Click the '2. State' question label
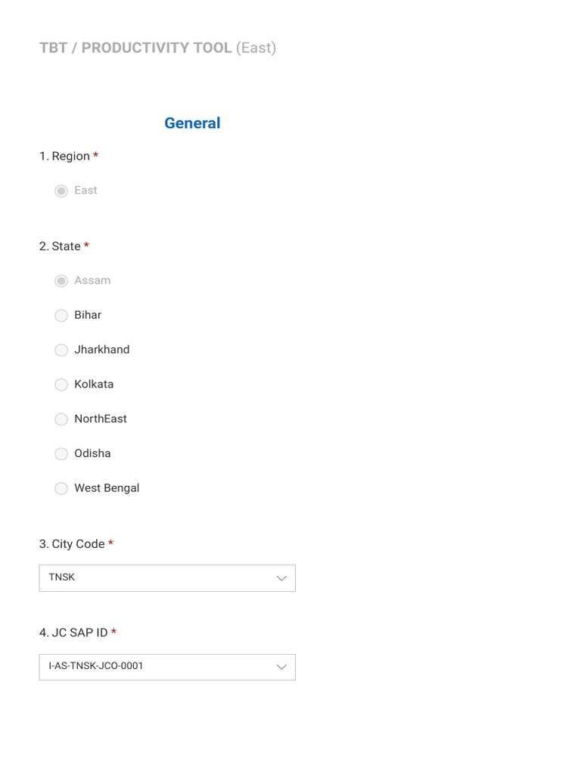The image size is (581, 775). (x=60, y=246)
